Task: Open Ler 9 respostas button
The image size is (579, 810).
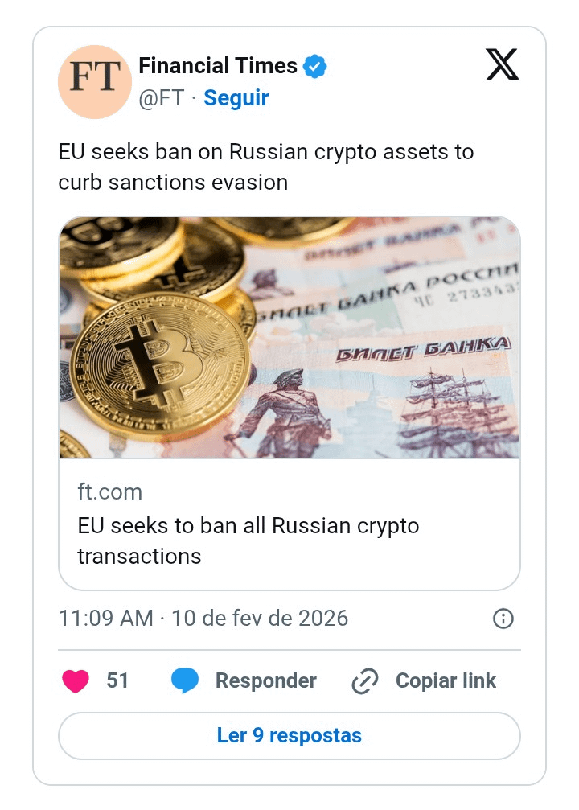Action: coord(289,735)
